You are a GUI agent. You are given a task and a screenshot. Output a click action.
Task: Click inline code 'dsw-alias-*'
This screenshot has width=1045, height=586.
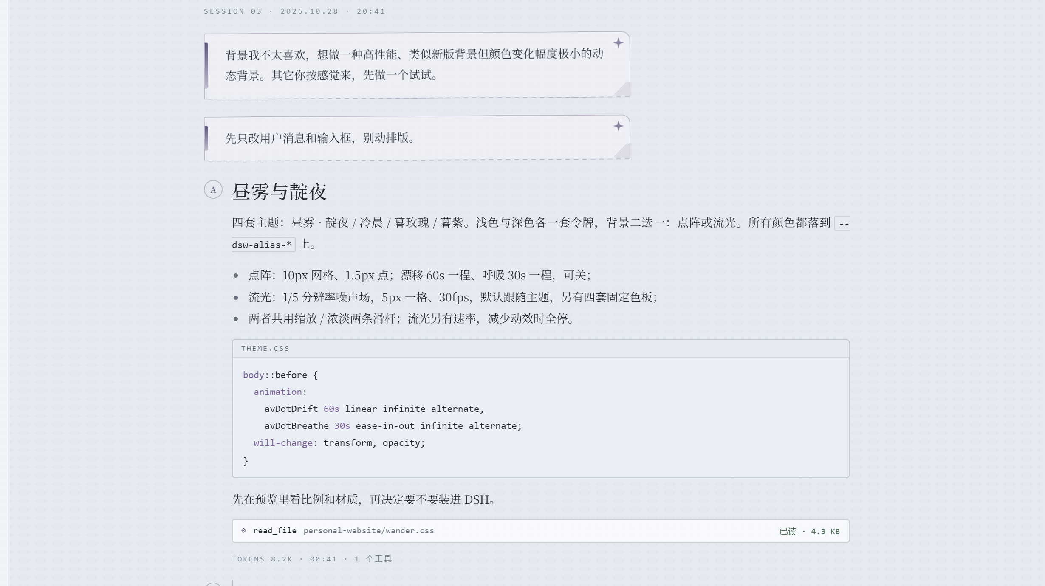pos(263,245)
